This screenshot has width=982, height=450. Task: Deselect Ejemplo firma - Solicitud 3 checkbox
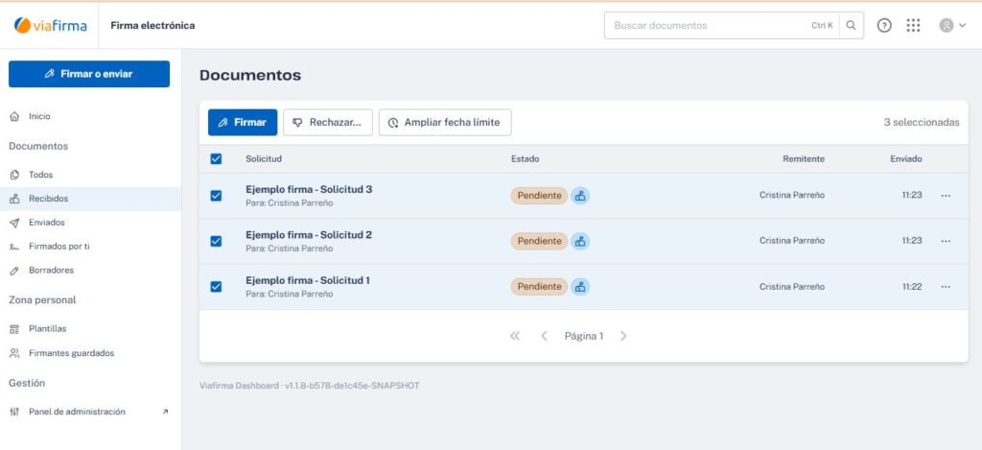point(216,196)
